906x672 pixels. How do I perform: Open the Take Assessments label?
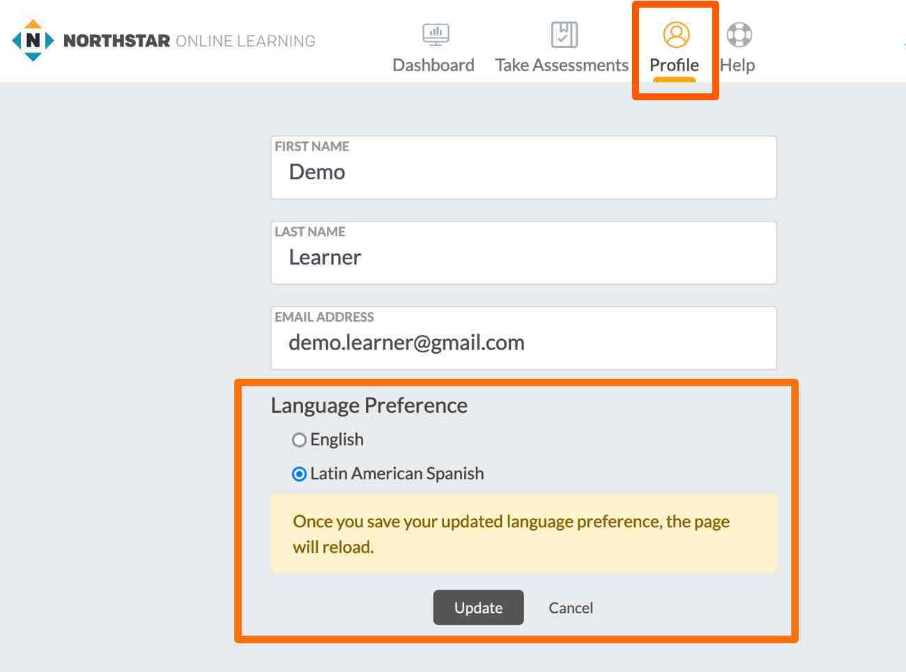click(x=562, y=65)
